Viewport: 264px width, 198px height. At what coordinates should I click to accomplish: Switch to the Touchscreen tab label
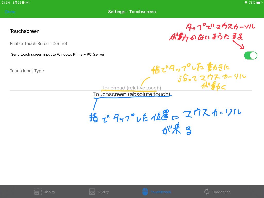pos(161,192)
